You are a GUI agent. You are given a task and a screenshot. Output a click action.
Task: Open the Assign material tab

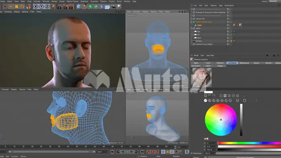point(220,66)
